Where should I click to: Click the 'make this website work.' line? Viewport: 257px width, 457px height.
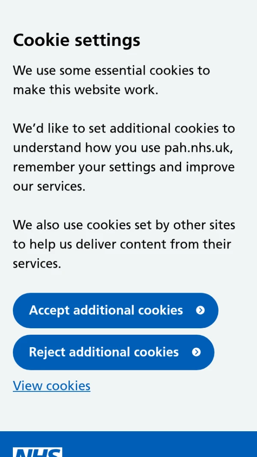(x=86, y=90)
